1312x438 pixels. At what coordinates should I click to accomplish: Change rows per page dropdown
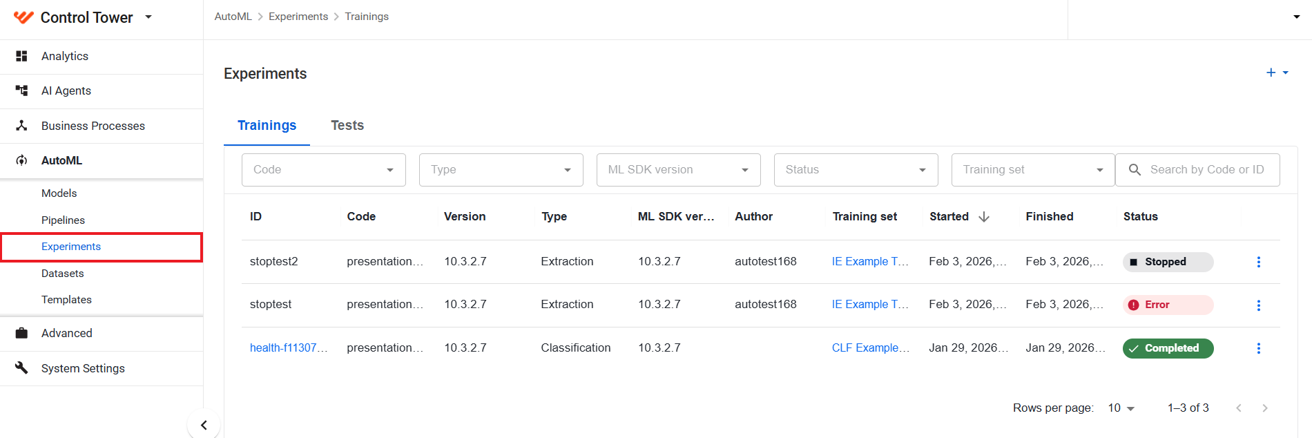click(1121, 408)
